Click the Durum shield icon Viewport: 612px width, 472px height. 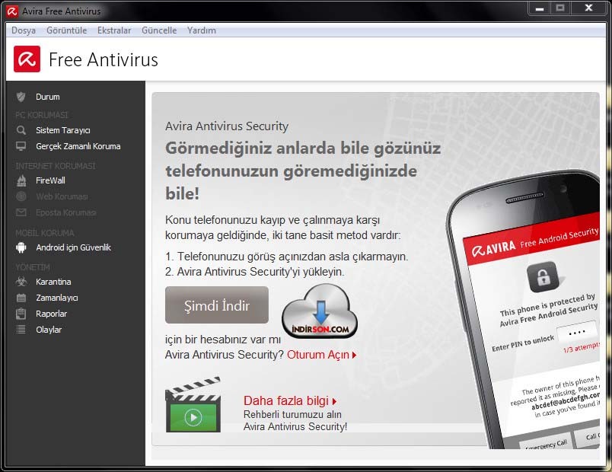(x=21, y=97)
